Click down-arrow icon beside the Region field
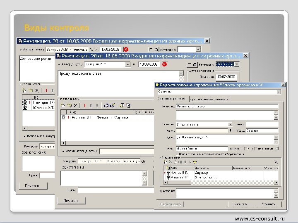This screenshot has height=223, width=298. point(231,130)
